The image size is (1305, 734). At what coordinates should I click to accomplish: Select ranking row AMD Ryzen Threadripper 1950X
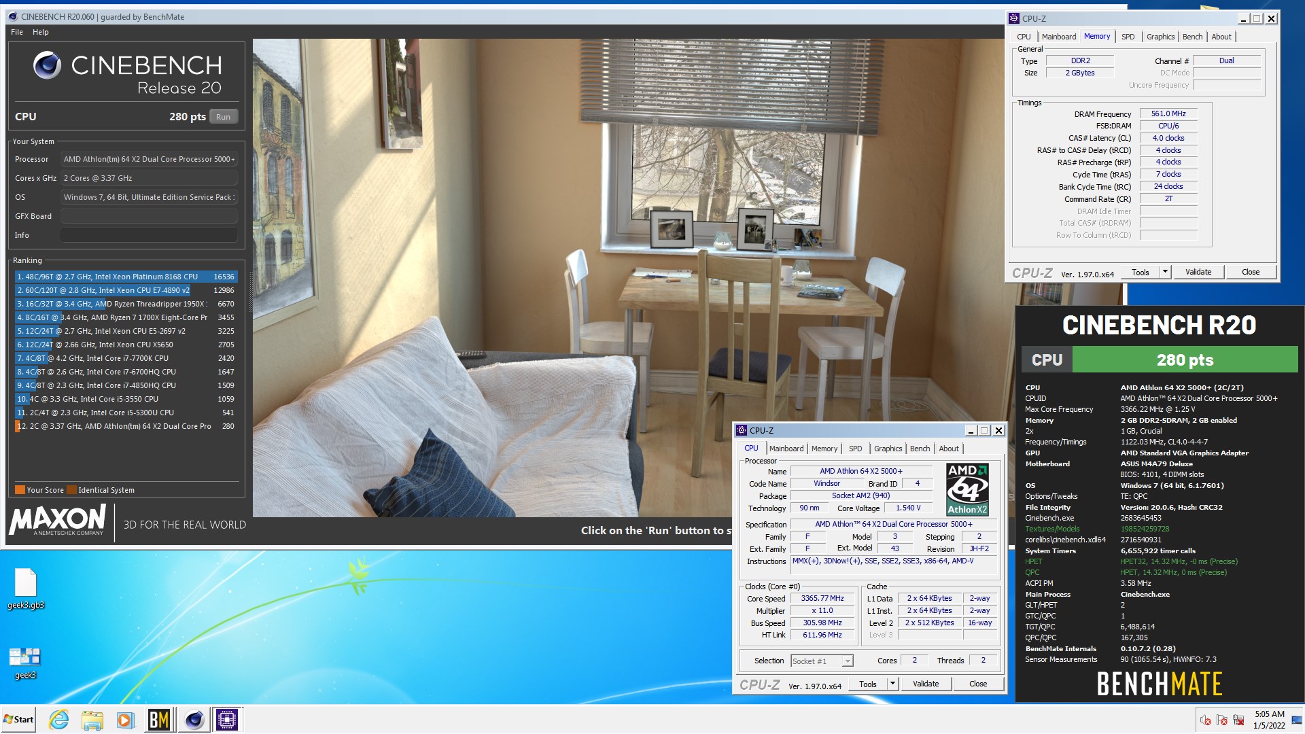[126, 304]
